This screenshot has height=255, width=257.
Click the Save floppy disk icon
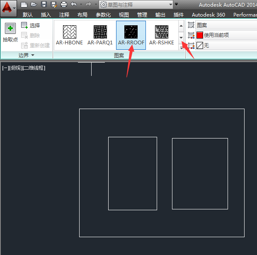point(44,5)
